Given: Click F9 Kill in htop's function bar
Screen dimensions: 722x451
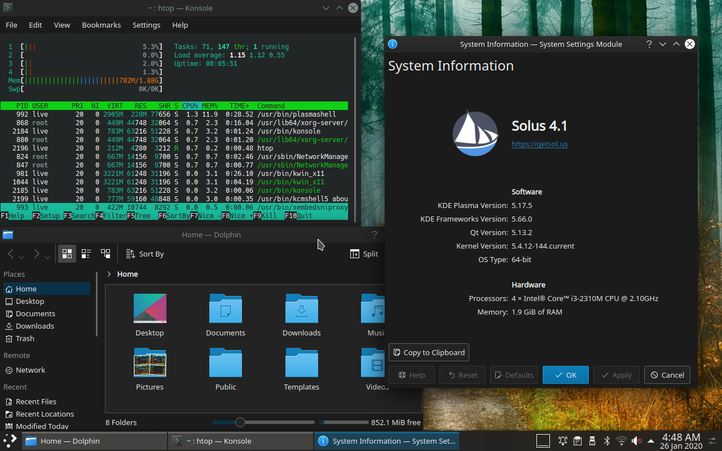Looking at the screenshot, I should [265, 216].
